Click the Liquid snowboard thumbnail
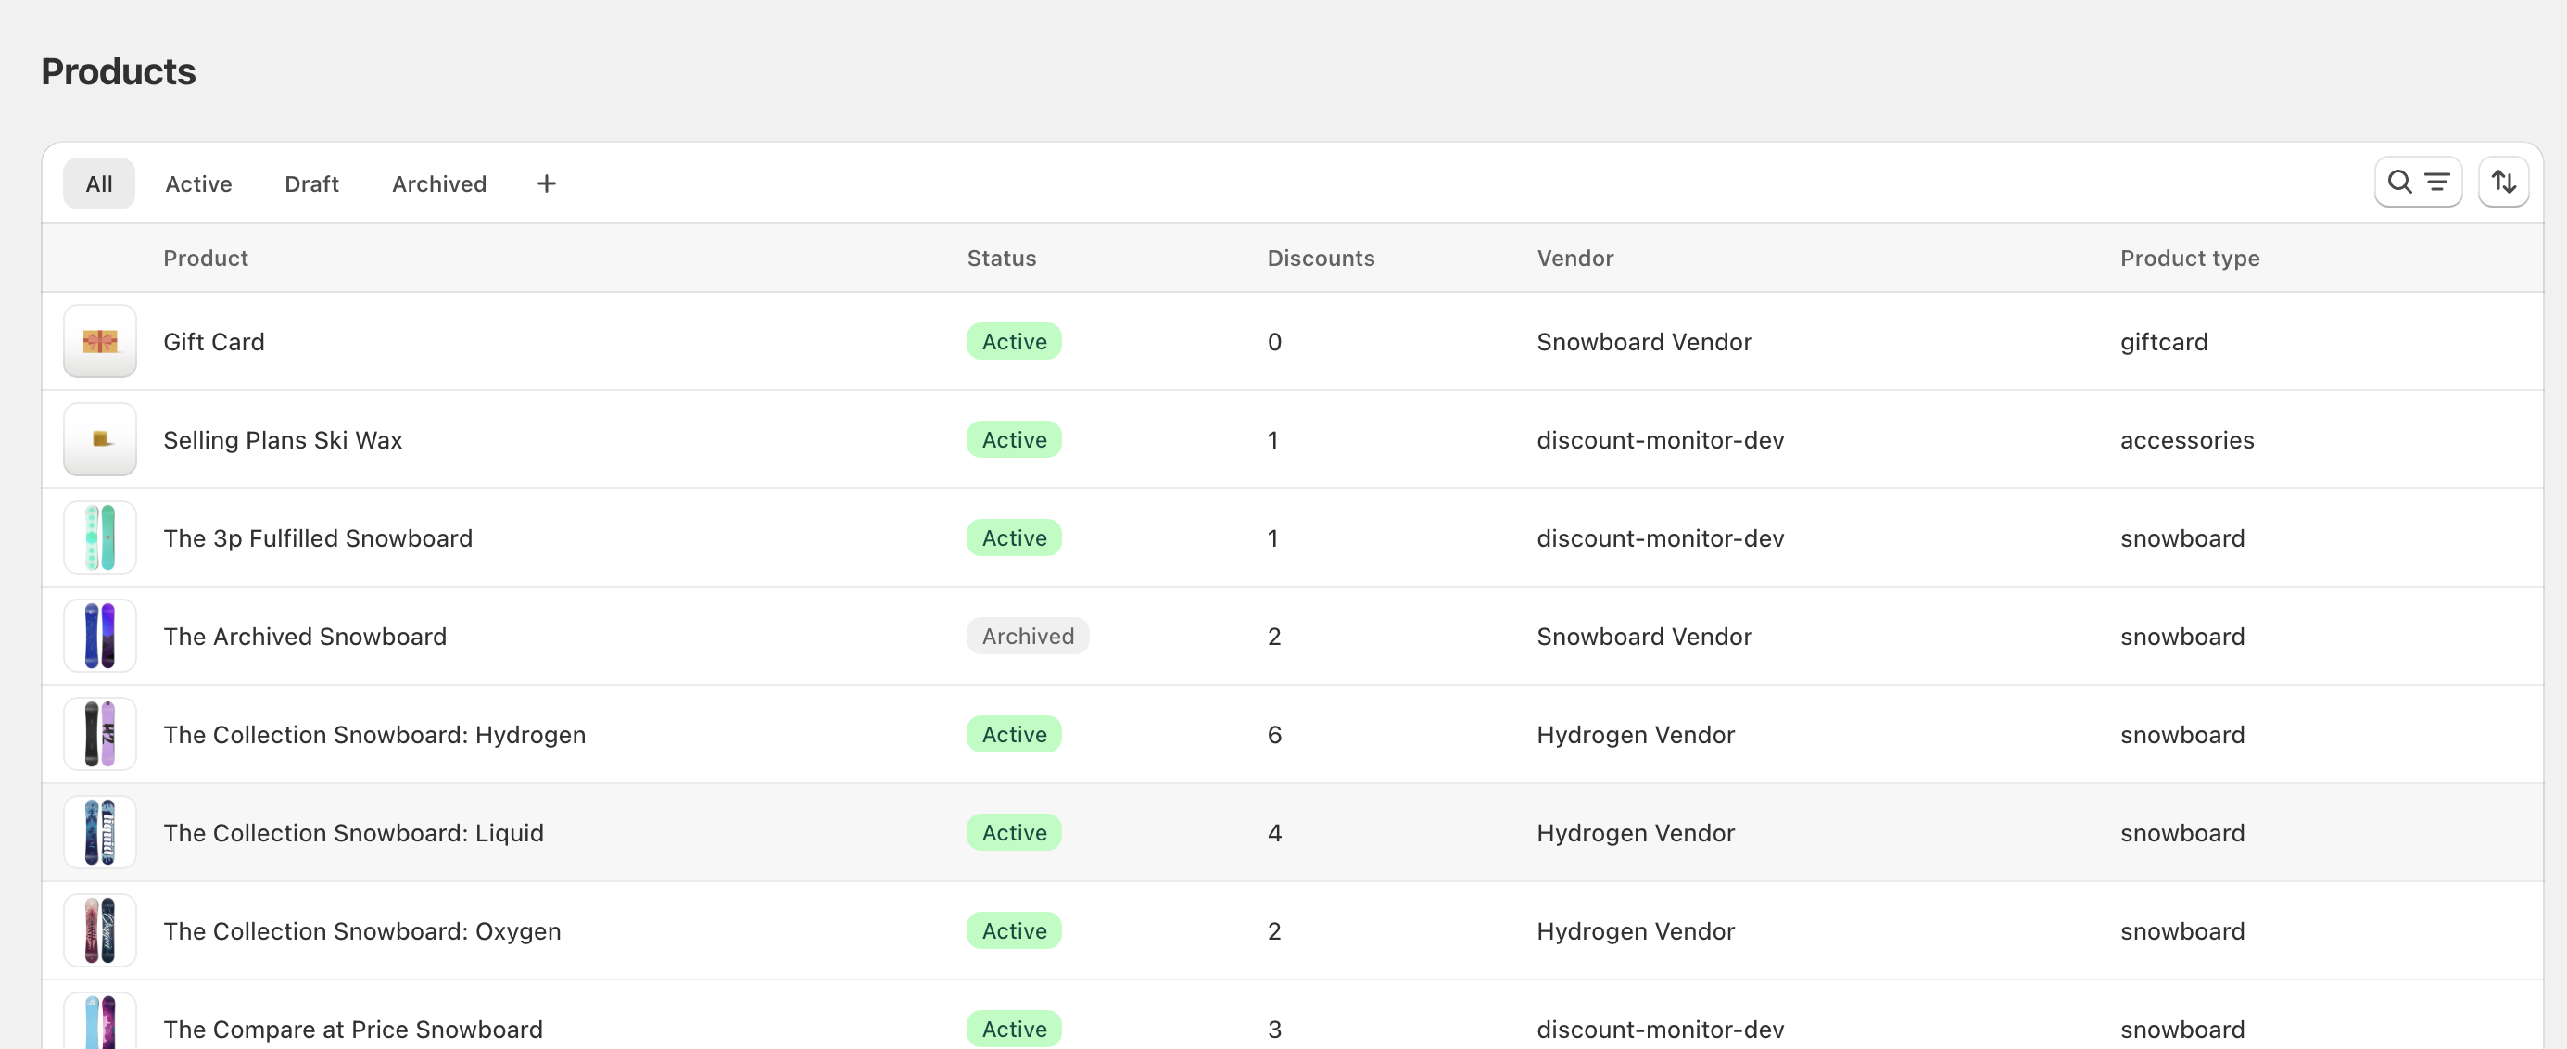The height and width of the screenshot is (1049, 2567). tap(100, 832)
